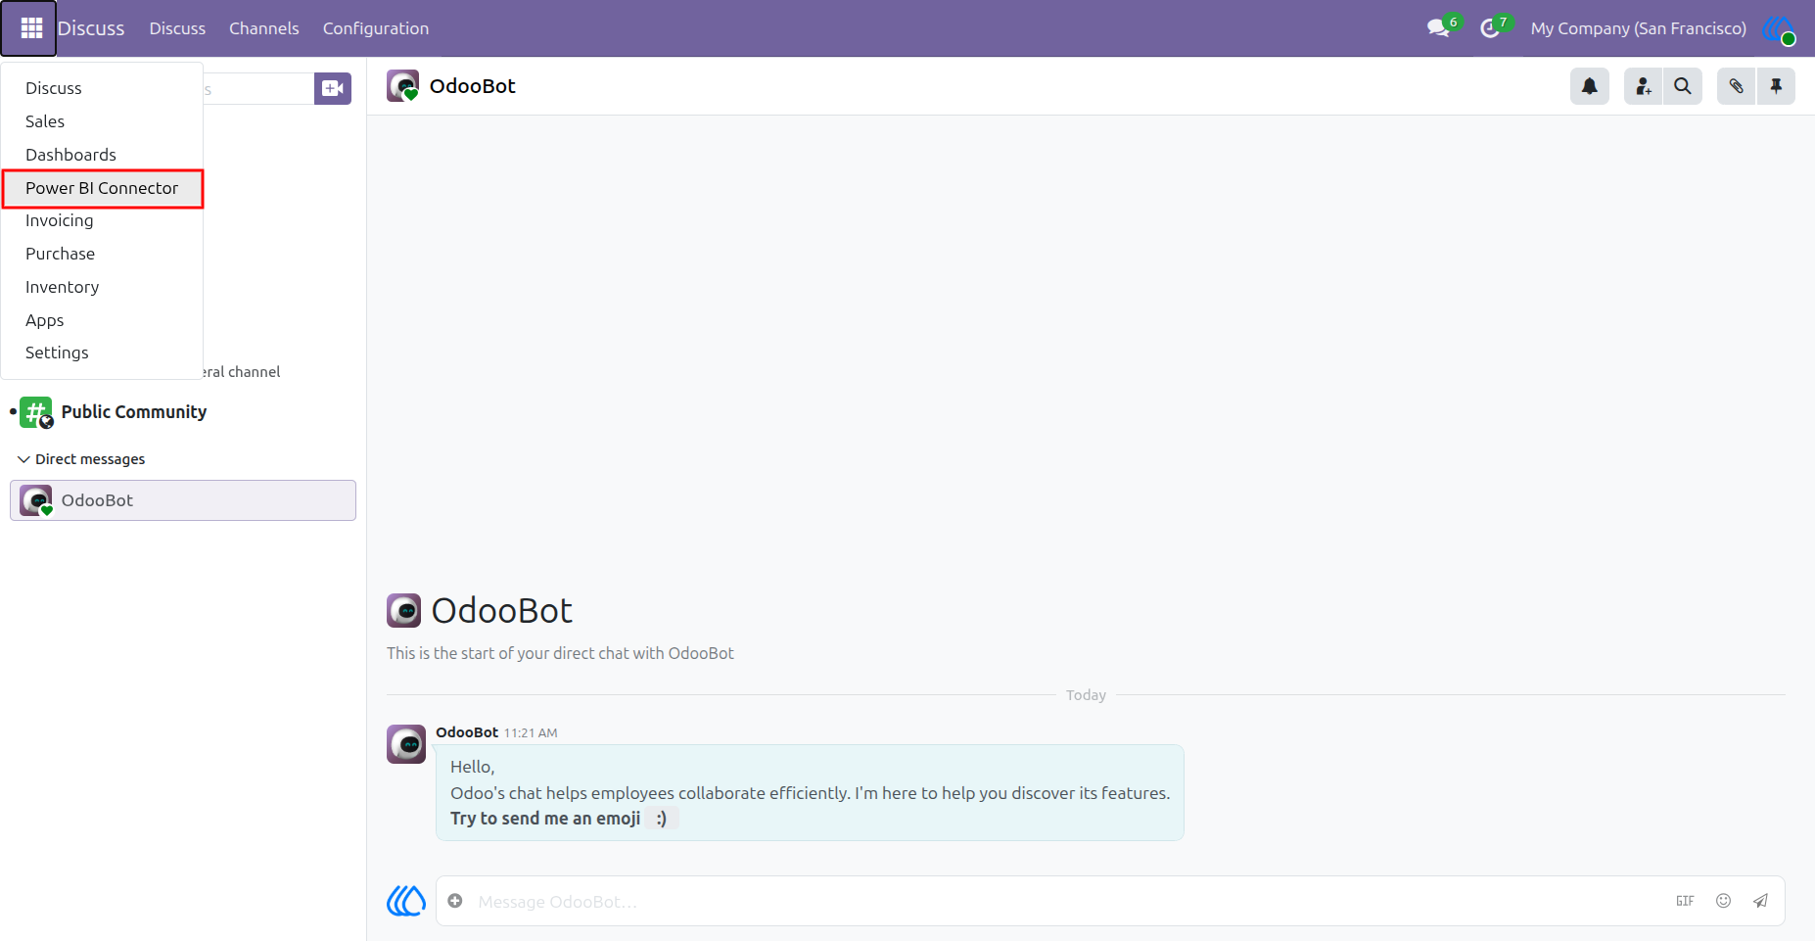1815x941 pixels.
Task: Go to Purchase from the apps dropdown
Action: pyautogui.click(x=103, y=254)
